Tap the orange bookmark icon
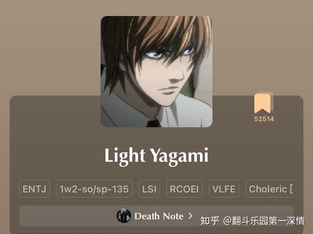 point(263,103)
